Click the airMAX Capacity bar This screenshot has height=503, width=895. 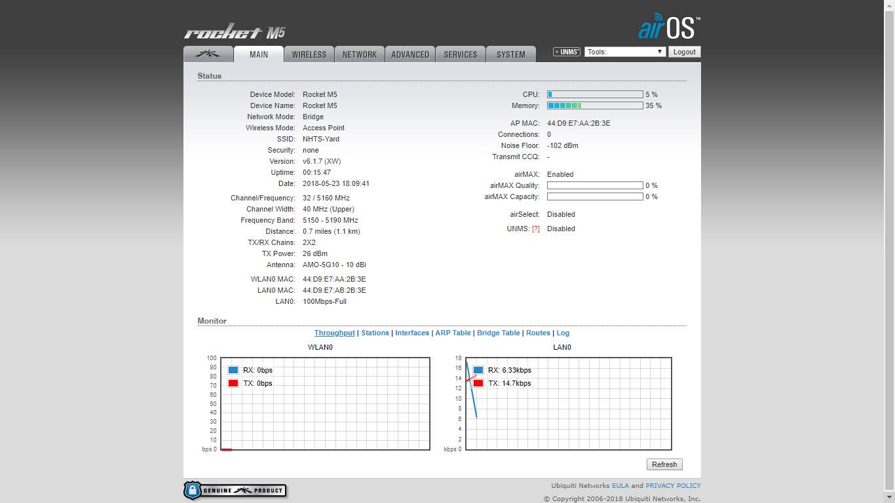coord(595,196)
